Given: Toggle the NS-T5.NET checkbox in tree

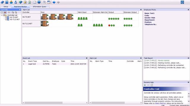Looking at the screenshot, I should (x=6, y=17).
